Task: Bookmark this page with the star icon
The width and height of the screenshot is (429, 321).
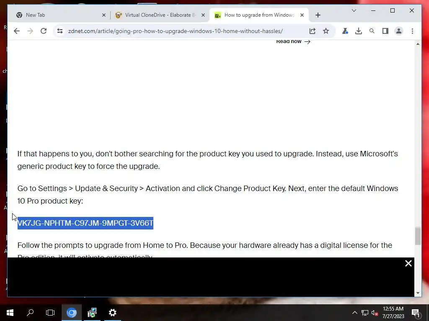Action: pos(326,31)
